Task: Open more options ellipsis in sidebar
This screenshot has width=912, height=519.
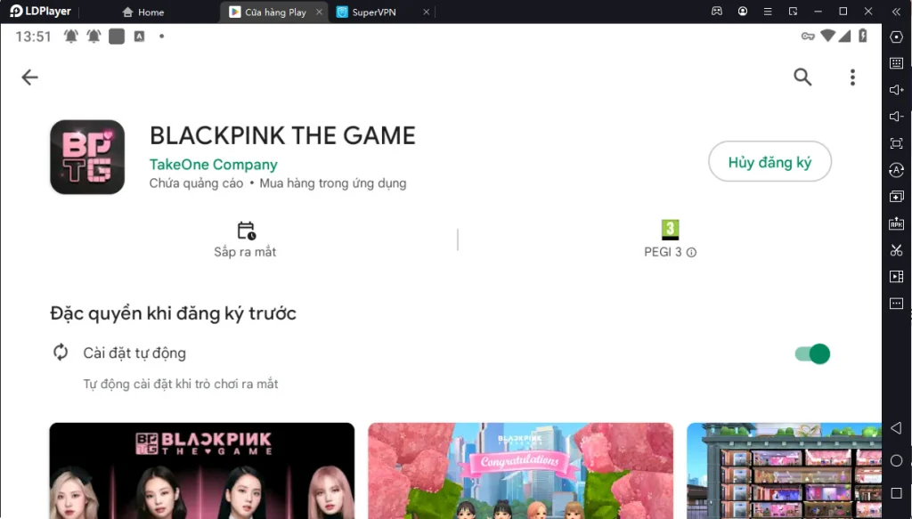Action: 896,304
